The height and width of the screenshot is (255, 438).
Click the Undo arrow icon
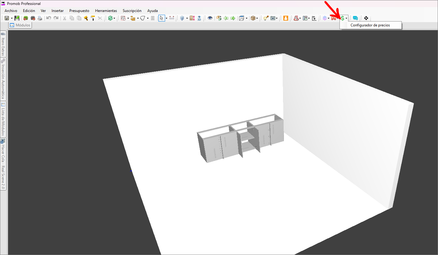pyautogui.click(x=48, y=18)
